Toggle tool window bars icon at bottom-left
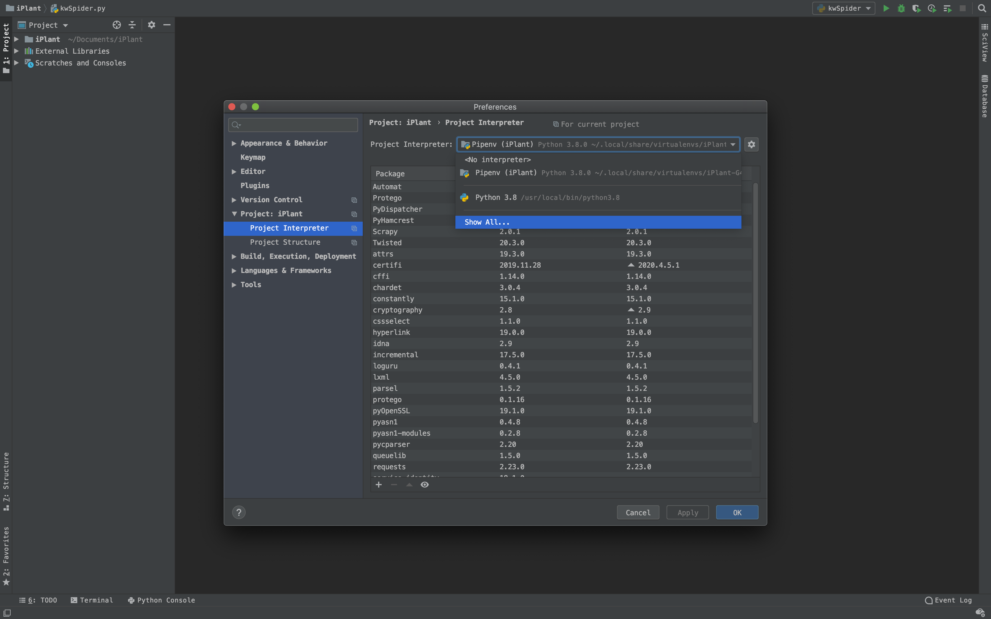The width and height of the screenshot is (991, 619). pos(7,613)
